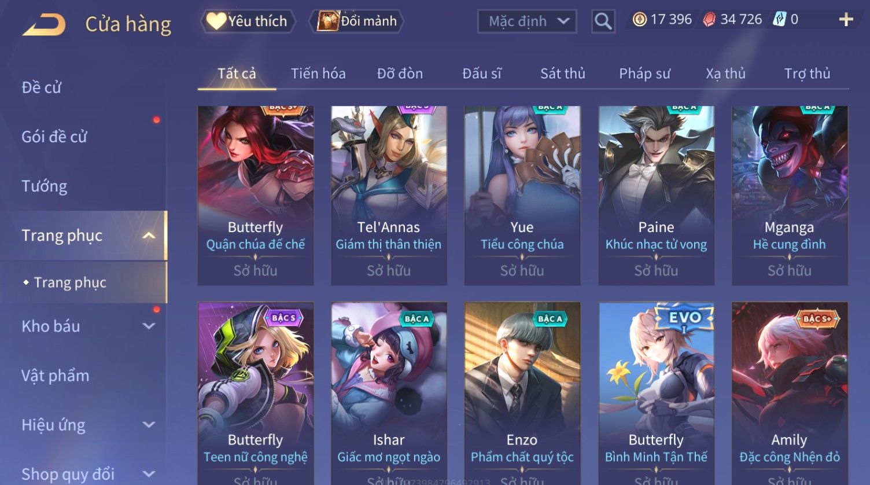Tap the EVO badge on Butterfly skin
Viewport: 870px width, 485px height.
[684, 318]
